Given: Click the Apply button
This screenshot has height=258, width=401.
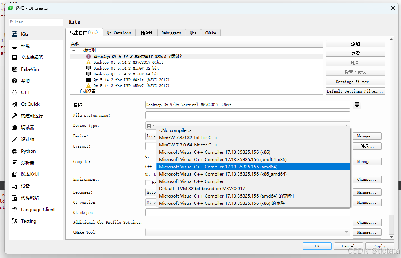Looking at the screenshot, I should pyautogui.click(x=380, y=246).
